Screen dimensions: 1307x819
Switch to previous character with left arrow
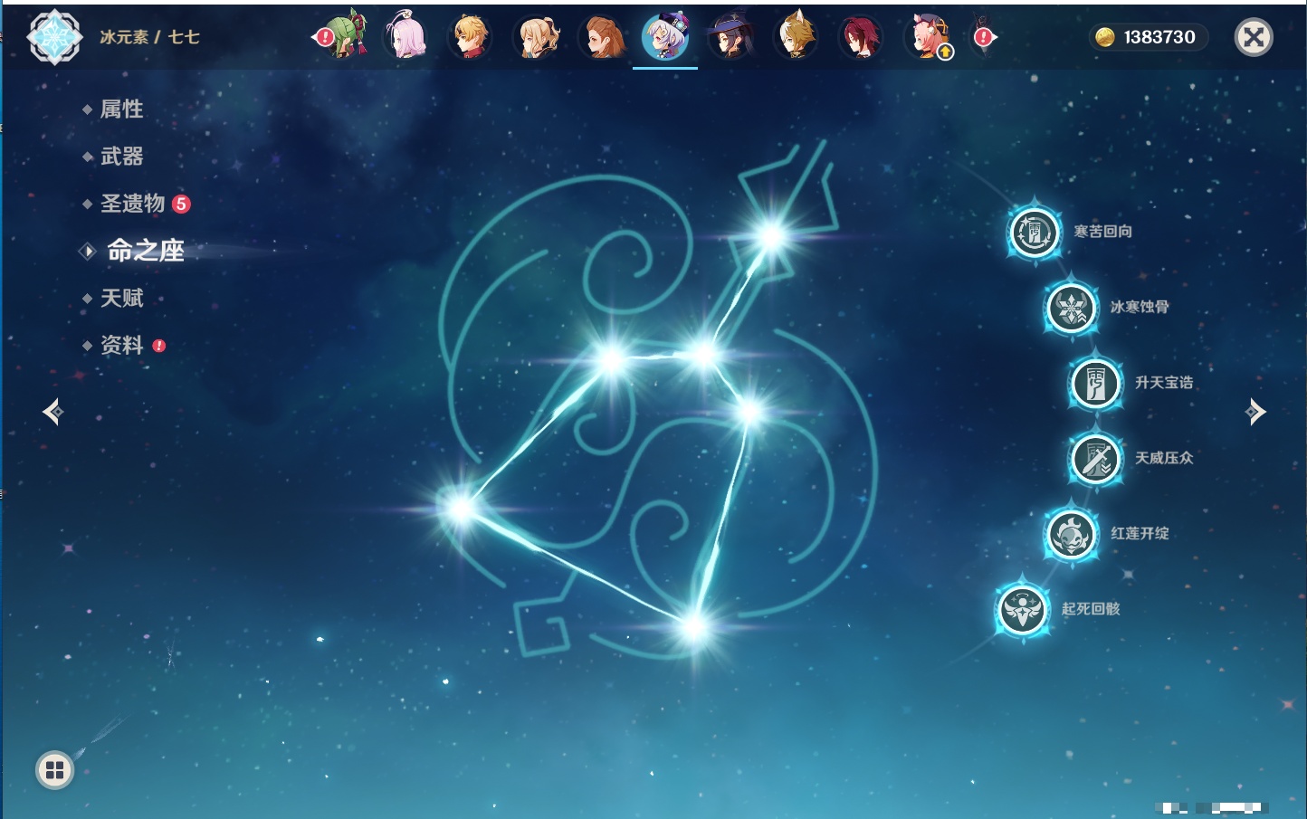point(52,412)
